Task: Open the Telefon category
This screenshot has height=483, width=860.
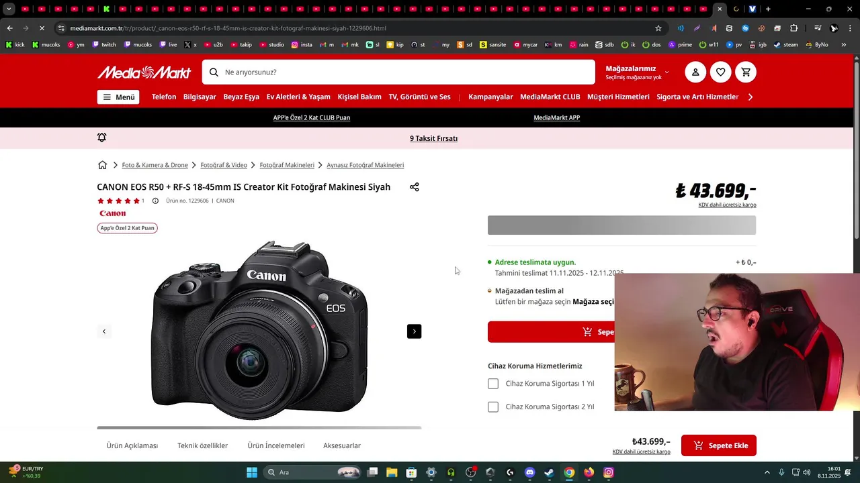Action: pyautogui.click(x=164, y=97)
